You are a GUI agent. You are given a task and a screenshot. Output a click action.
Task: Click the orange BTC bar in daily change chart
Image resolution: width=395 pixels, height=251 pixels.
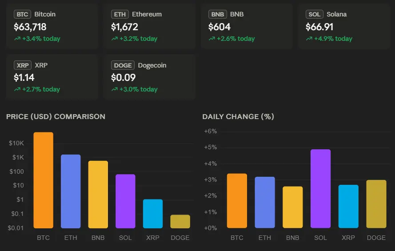click(x=237, y=201)
